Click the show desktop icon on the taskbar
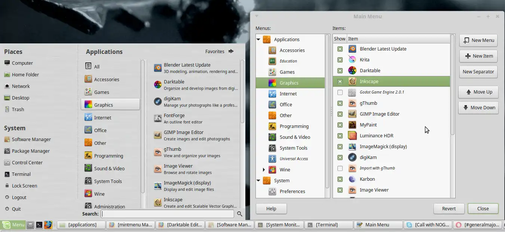 coord(30,225)
